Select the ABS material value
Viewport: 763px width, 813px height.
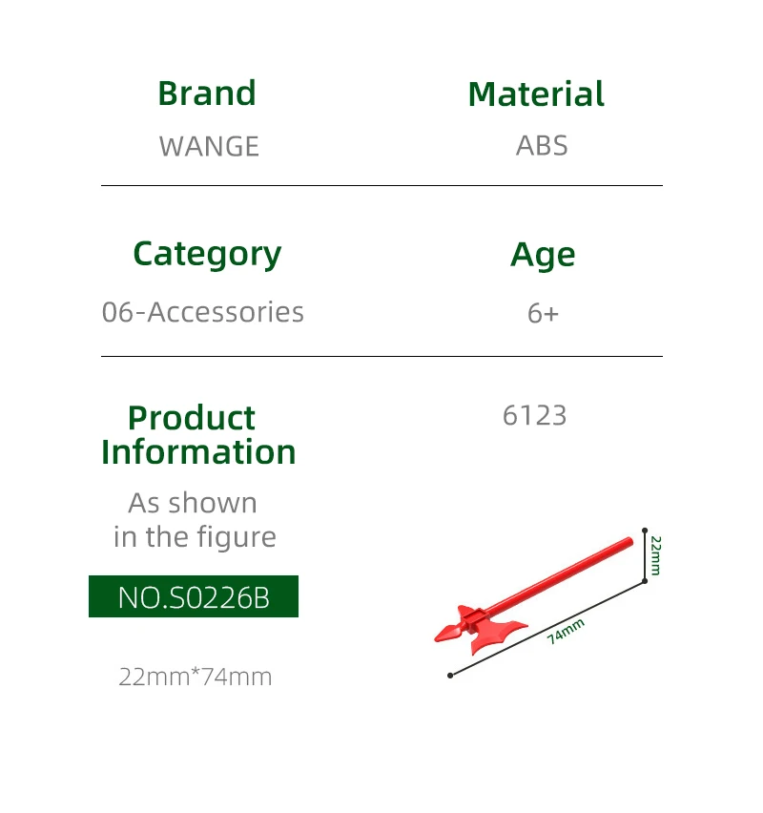pos(542,146)
